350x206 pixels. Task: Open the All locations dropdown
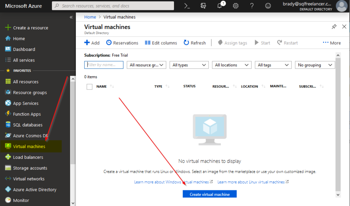[231, 65]
